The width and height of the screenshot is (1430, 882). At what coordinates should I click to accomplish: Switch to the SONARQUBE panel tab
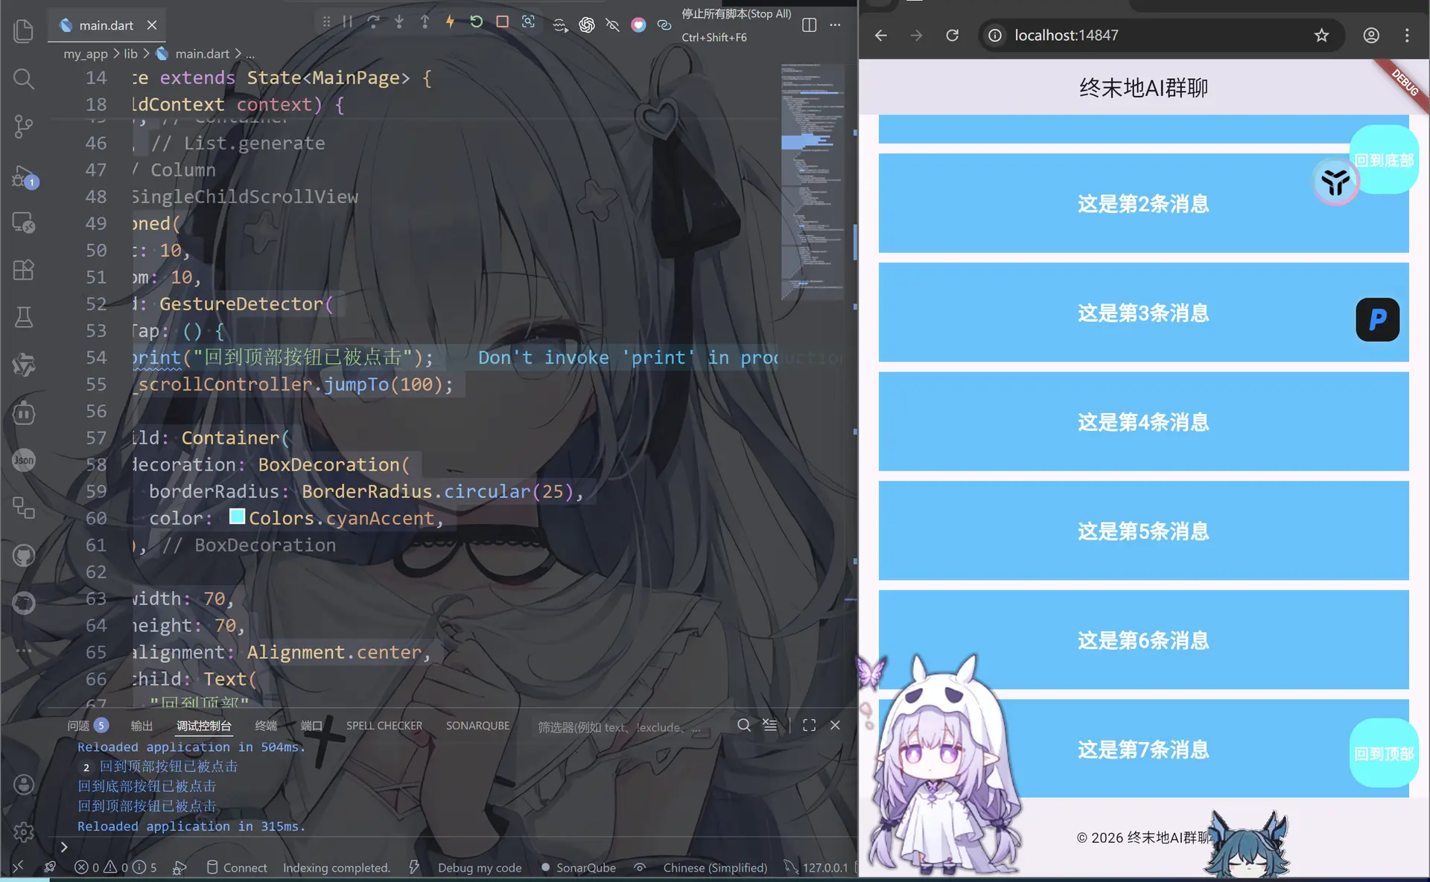point(478,726)
